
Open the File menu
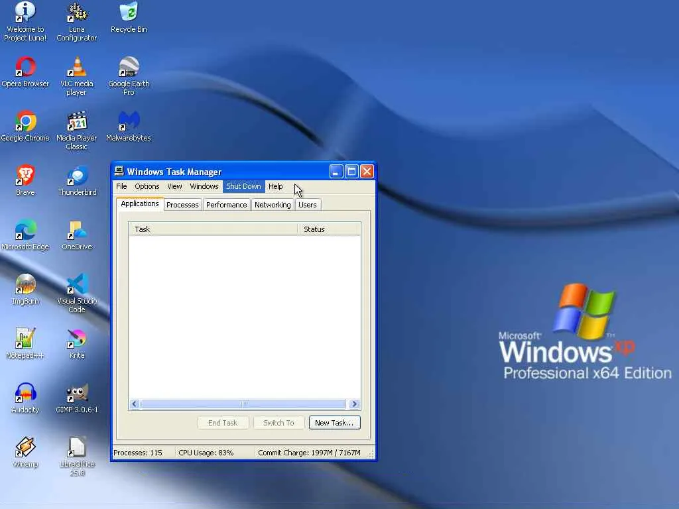pos(121,186)
